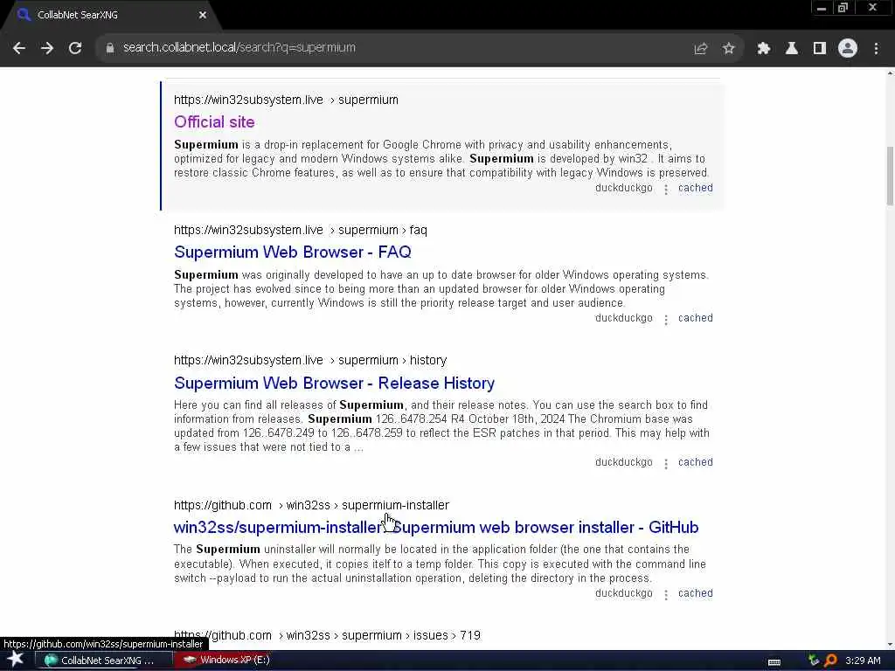Screen dimensions: 895x671
Task: Click the github.com supermium issues 719 URL
Action: [327, 635]
